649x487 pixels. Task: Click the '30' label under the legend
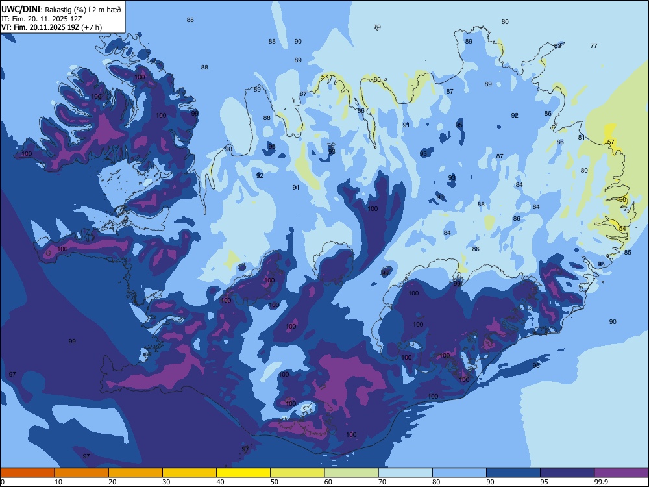coord(166,482)
